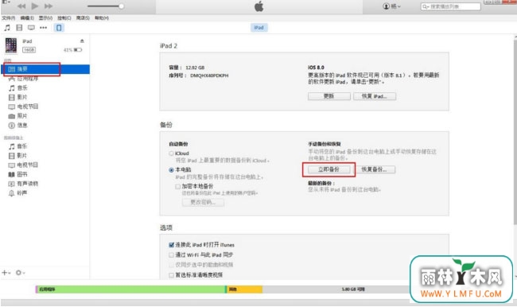The width and height of the screenshot is (517, 307).
Task: Switch to TV Shows library toolbar icon
Action: 31,28
